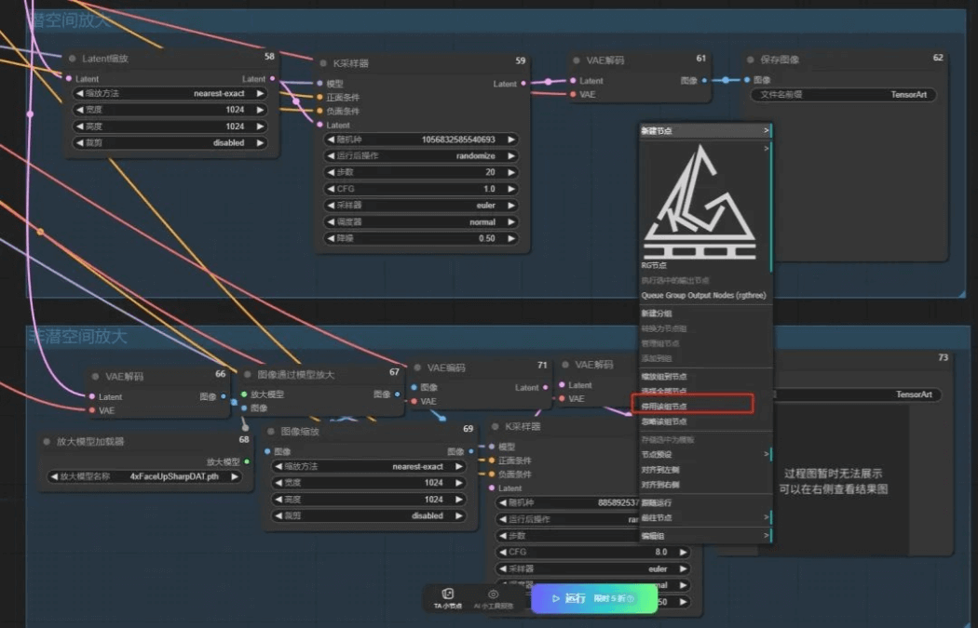Click the Latent output slot of VAE编码
Viewport: 978px width, 628px height.
tap(546, 388)
